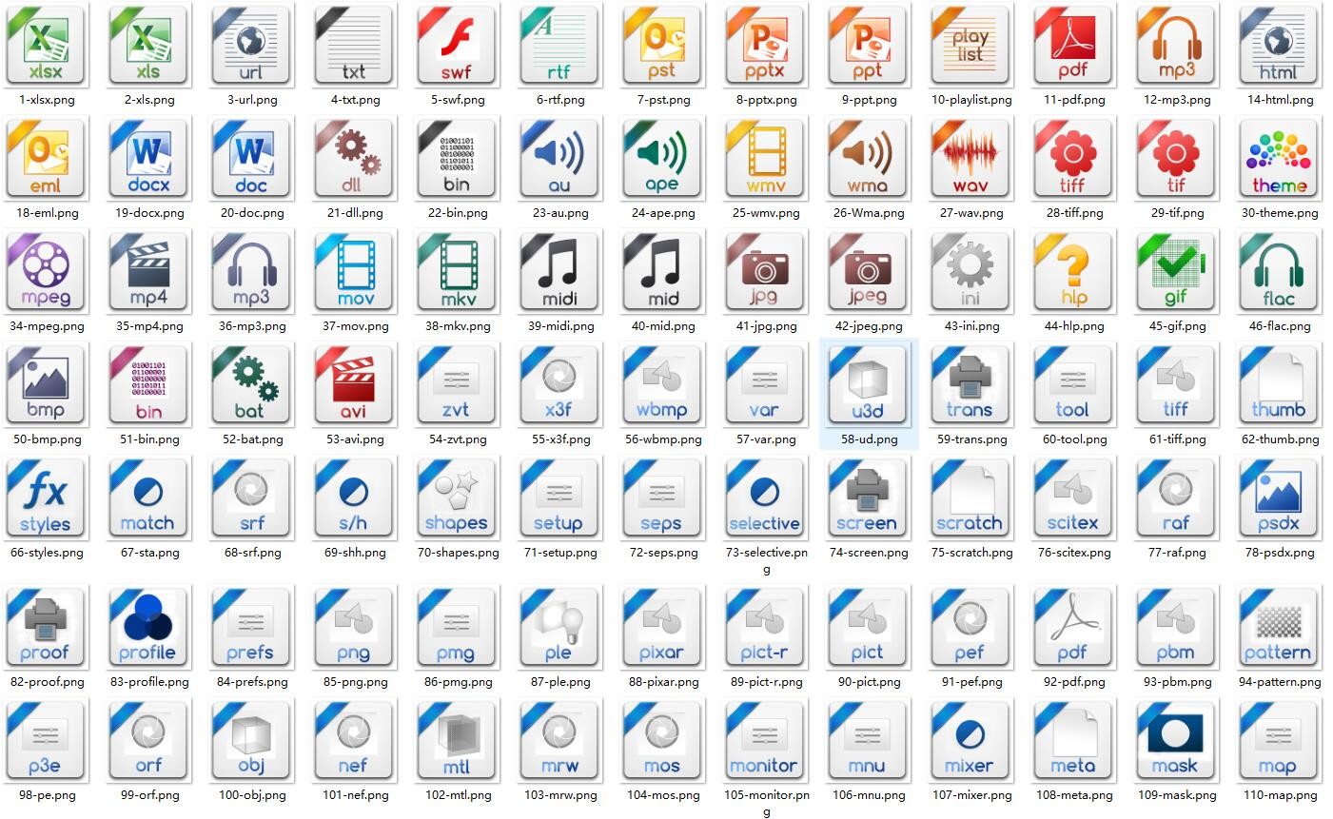Select the bmp picture icon
Image resolution: width=1333 pixels, height=819 pixels.
coord(46,385)
